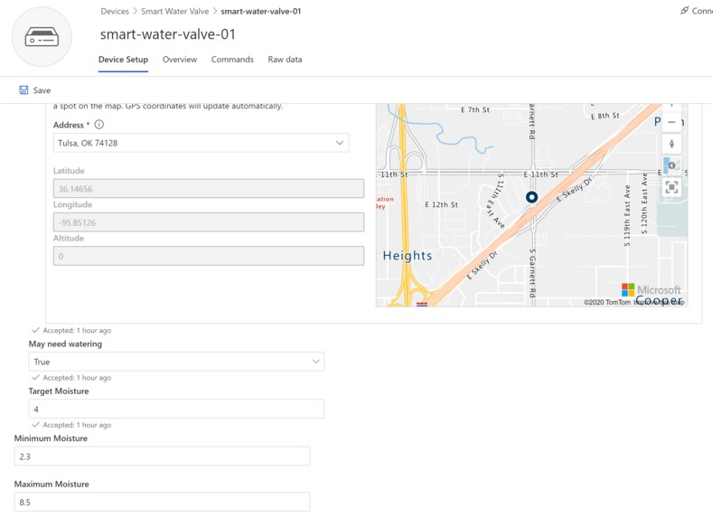The width and height of the screenshot is (713, 518).
Task: Click the Address info icon
Action: click(99, 124)
